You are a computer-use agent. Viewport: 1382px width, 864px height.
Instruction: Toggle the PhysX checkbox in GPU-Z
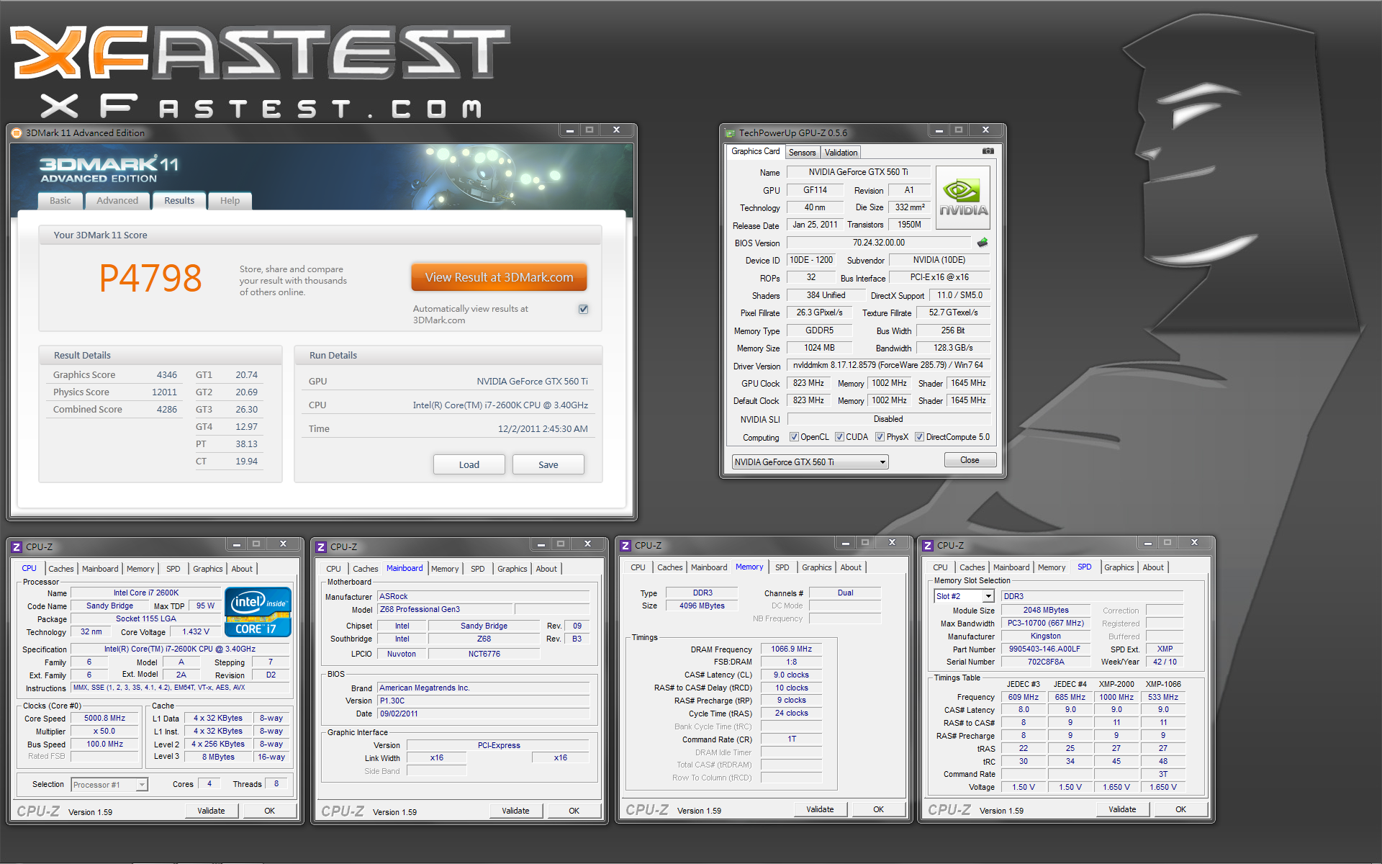click(x=880, y=437)
